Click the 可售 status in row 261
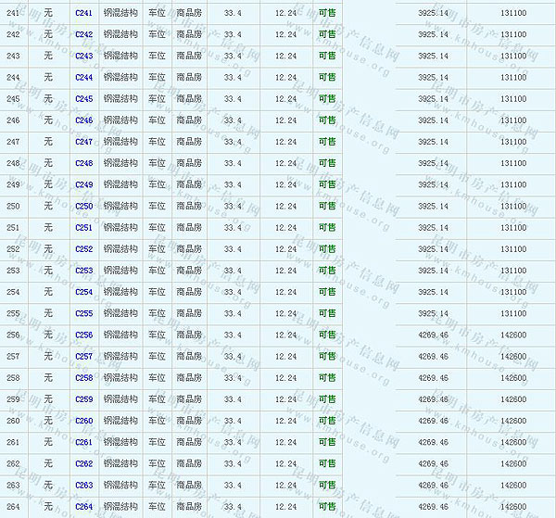Viewport: 556px width, 518px height. pos(327,442)
